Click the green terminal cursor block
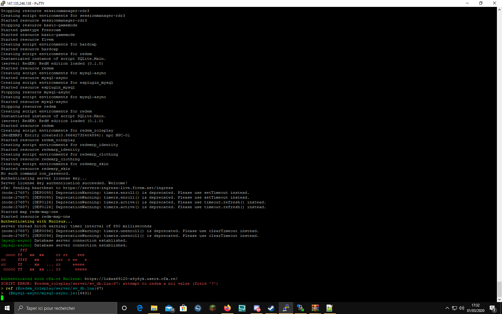The width and height of the screenshot is (502, 314). [x=2, y=298]
